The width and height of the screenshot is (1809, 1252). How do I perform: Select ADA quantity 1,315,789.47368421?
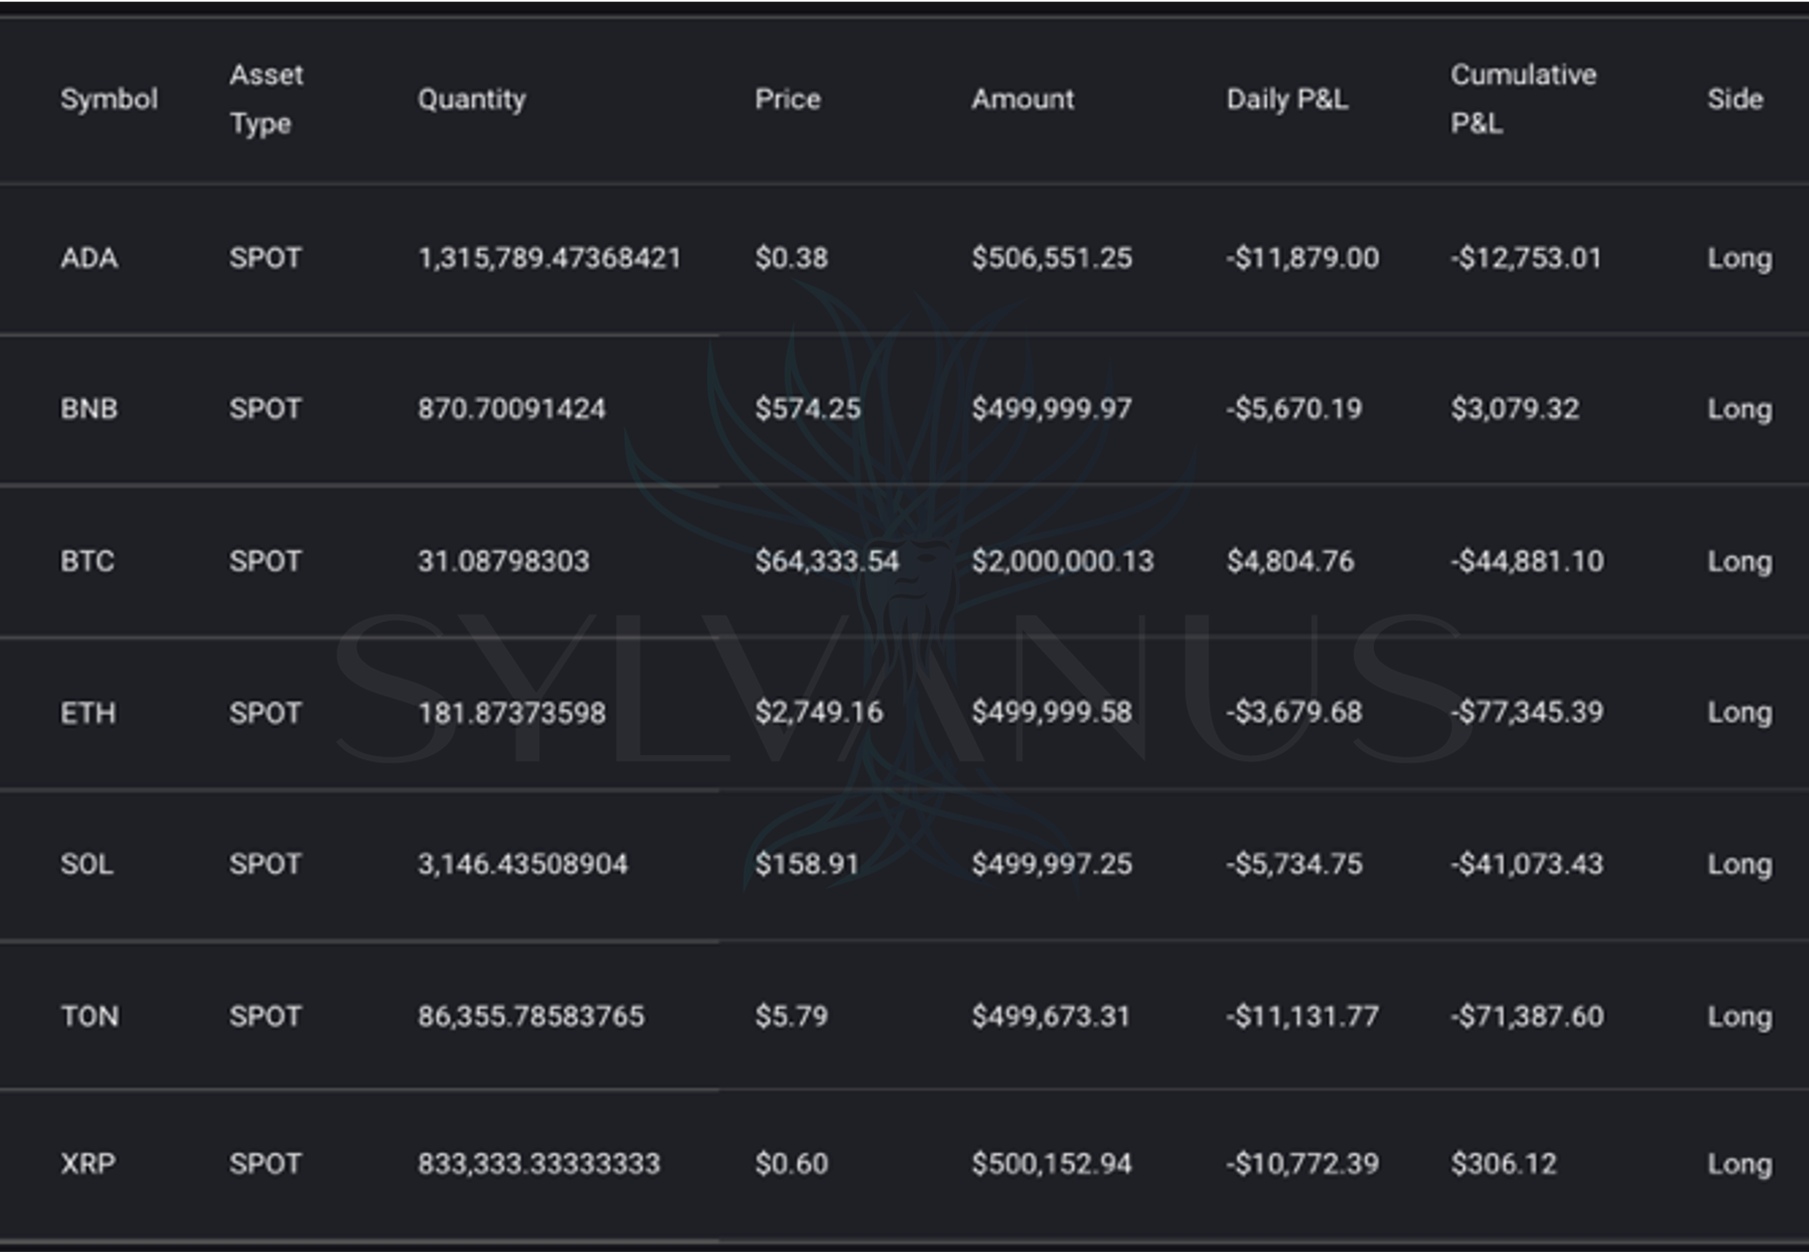(548, 258)
